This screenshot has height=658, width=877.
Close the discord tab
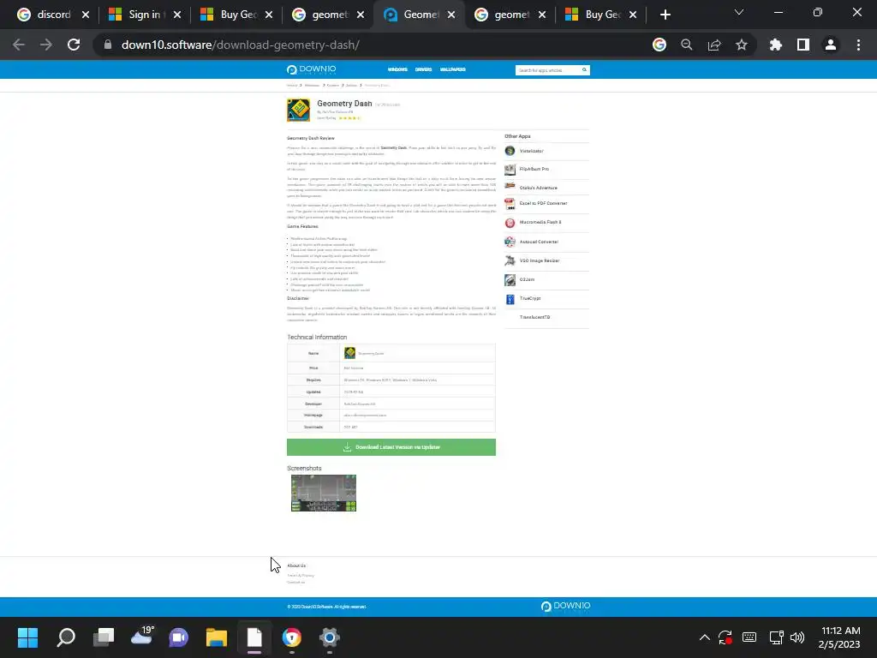86,15
